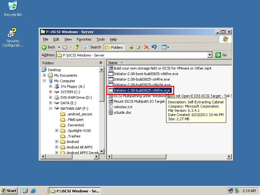Image resolution: width=260 pixels, height=195 pixels.
Task: Expand Android All APPS folder node
Action: pos(57,147)
